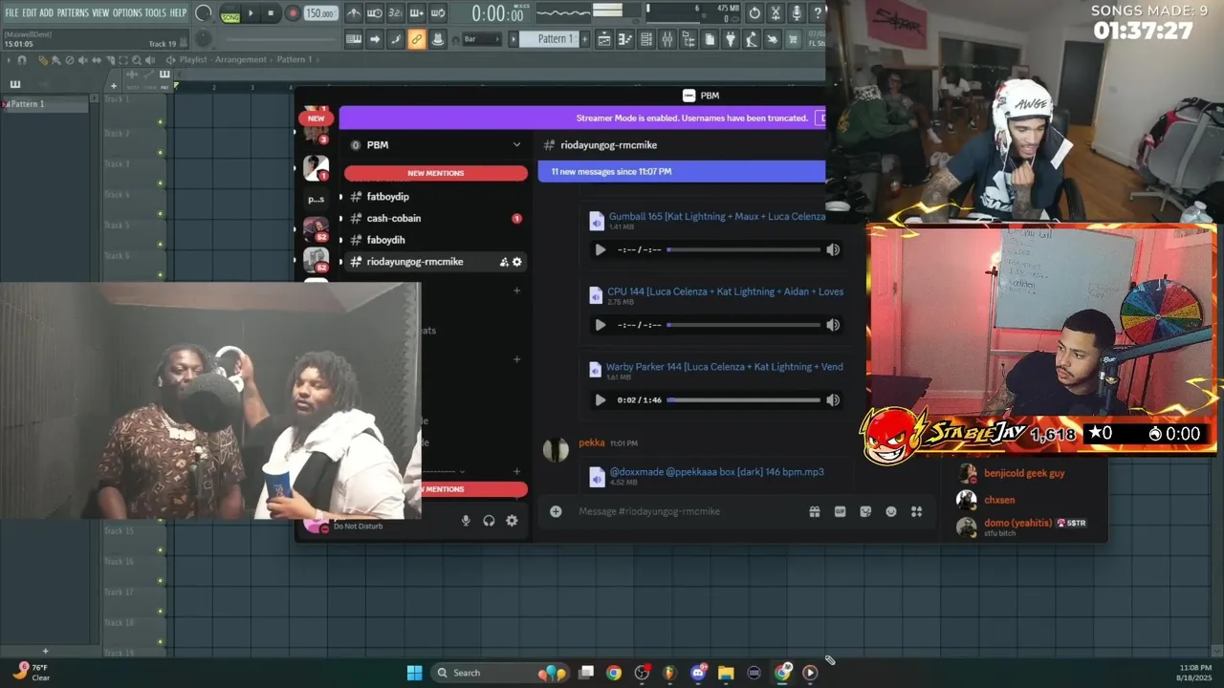The height and width of the screenshot is (688, 1224).
Task: Mute Discord microphone
Action: 466,521
